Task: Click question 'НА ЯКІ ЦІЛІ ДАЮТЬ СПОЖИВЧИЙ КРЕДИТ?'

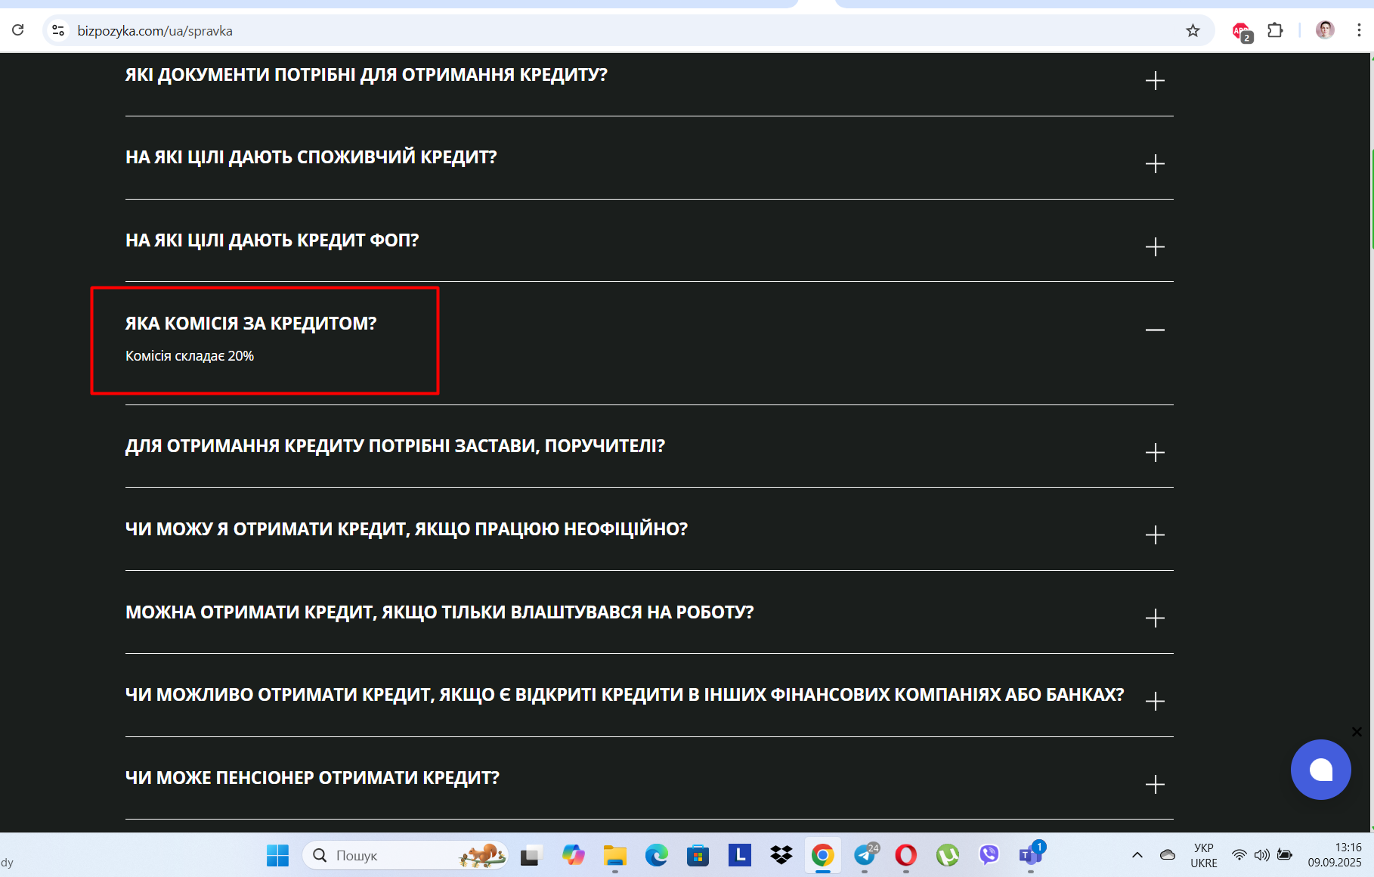Action: click(311, 157)
